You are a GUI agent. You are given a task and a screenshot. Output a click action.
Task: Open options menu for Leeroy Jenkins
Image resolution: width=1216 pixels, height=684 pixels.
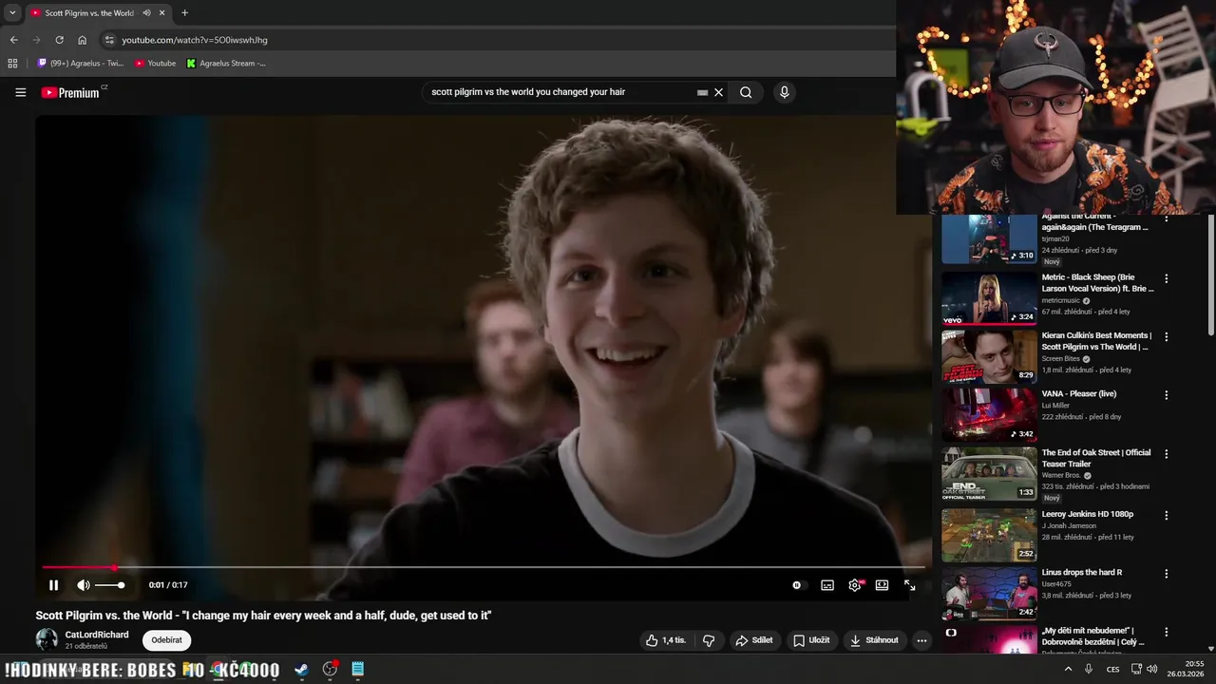point(1166,516)
